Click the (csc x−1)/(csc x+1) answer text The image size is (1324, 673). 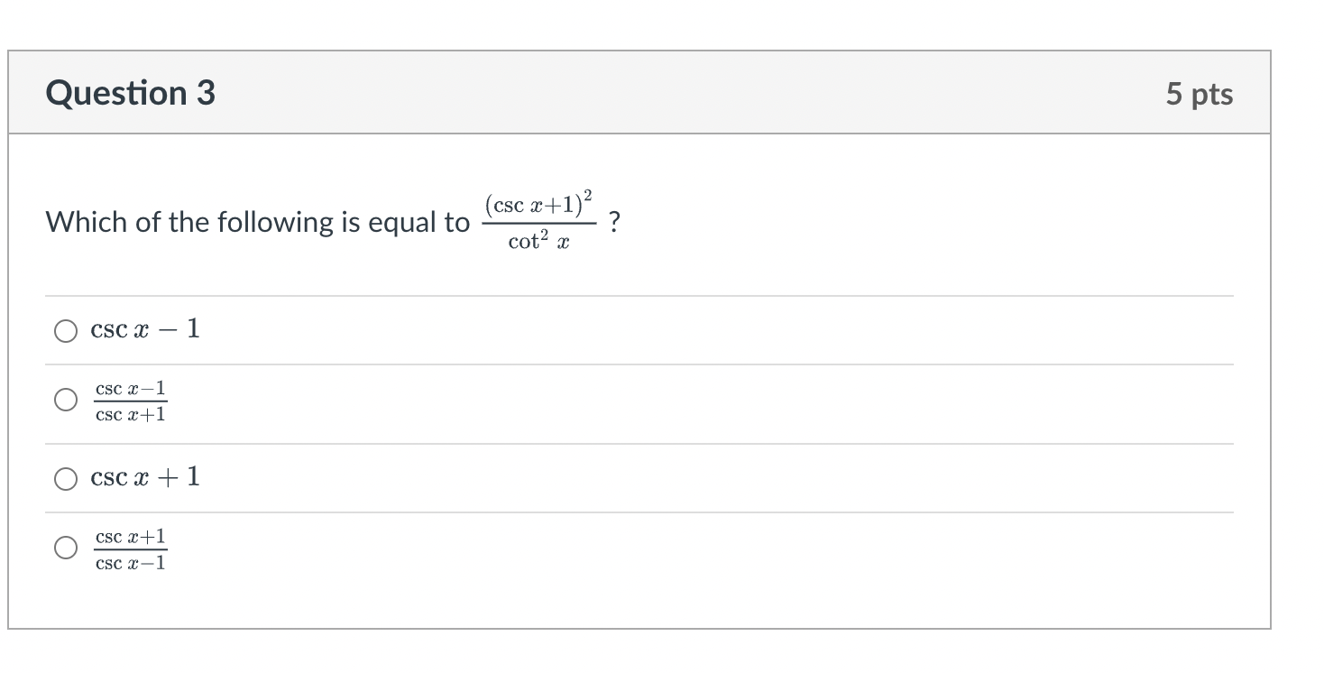coord(130,401)
